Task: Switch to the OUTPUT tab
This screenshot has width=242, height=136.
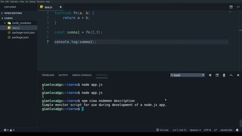Action: pyautogui.click(x=63, y=75)
